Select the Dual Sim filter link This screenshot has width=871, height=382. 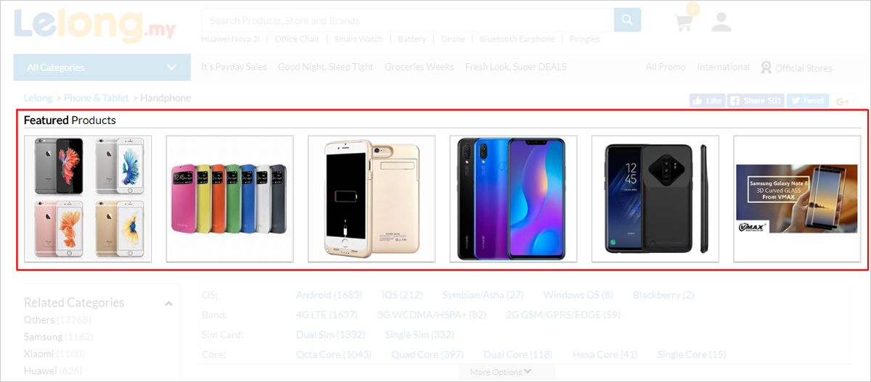coord(330,334)
